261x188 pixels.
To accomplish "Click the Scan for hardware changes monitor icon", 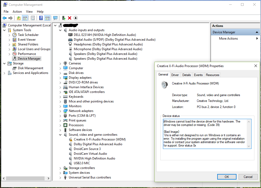I will pos(55,18).
